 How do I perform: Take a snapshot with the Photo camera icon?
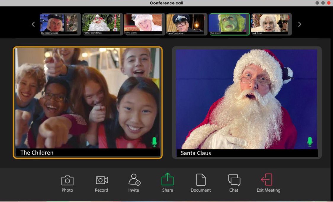point(67,181)
